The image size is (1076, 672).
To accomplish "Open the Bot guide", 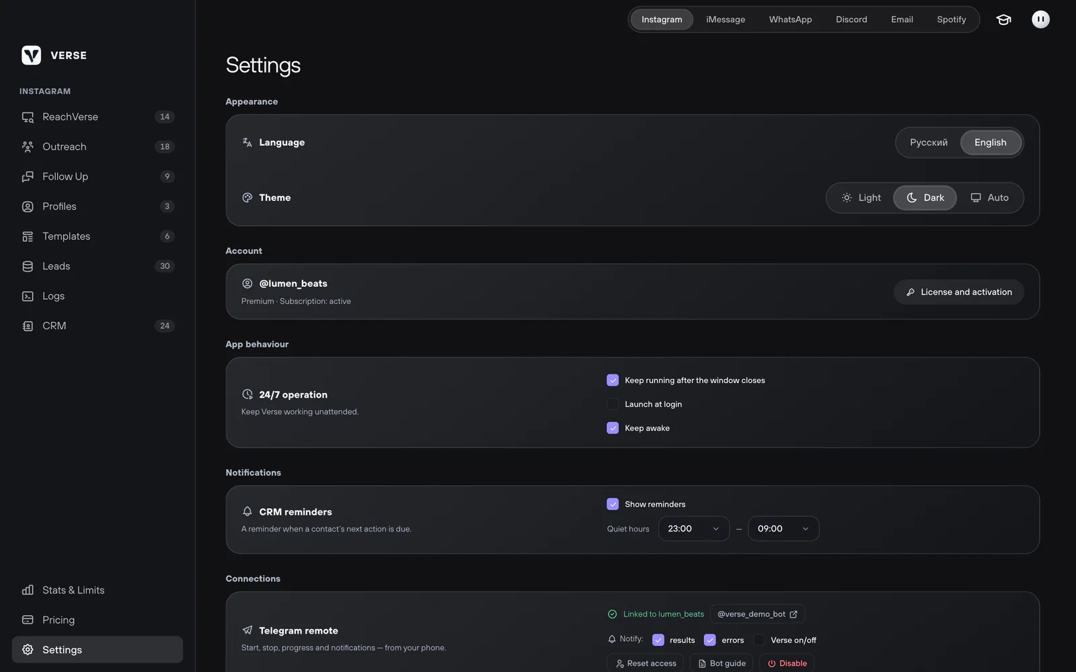I will point(722,663).
